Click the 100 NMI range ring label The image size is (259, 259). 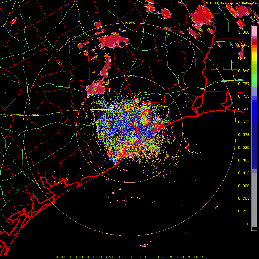pos(129,23)
